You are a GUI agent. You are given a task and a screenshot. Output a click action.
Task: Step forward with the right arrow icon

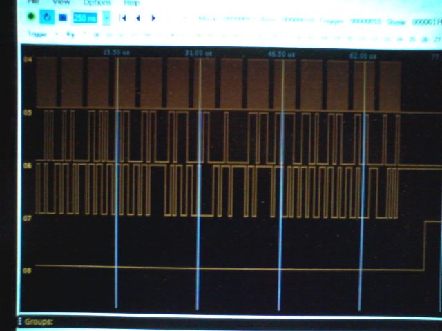click(x=152, y=18)
